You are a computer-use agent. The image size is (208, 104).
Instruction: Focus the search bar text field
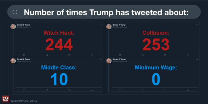[x=104, y=12]
